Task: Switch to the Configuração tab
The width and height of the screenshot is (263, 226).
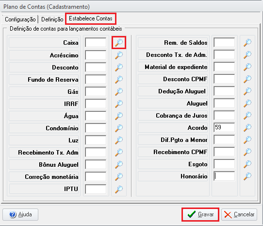Action: click(x=20, y=19)
